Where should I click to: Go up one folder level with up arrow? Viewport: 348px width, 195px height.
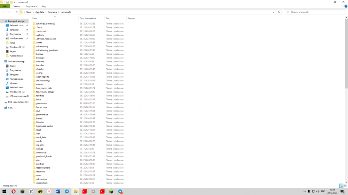[17, 12]
